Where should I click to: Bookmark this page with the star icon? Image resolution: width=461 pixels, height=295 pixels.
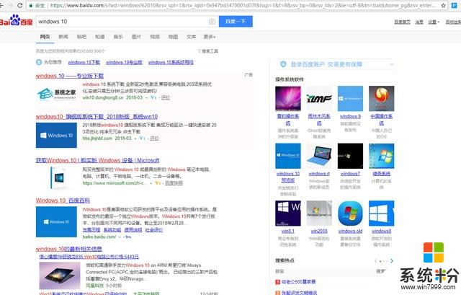(x=444, y=5)
